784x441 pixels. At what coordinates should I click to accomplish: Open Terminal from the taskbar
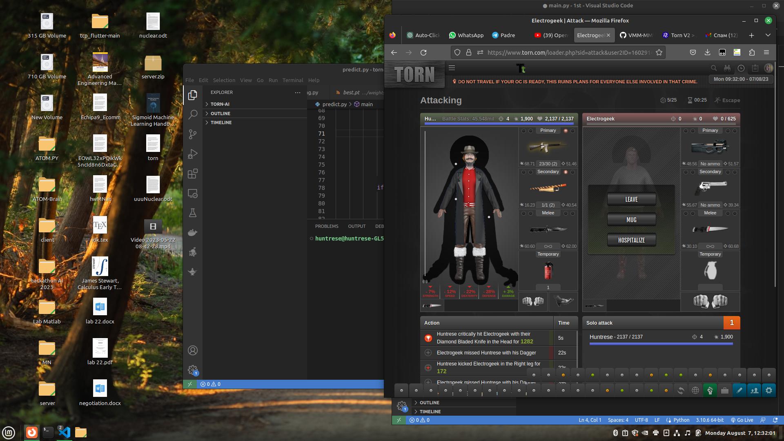(x=48, y=432)
